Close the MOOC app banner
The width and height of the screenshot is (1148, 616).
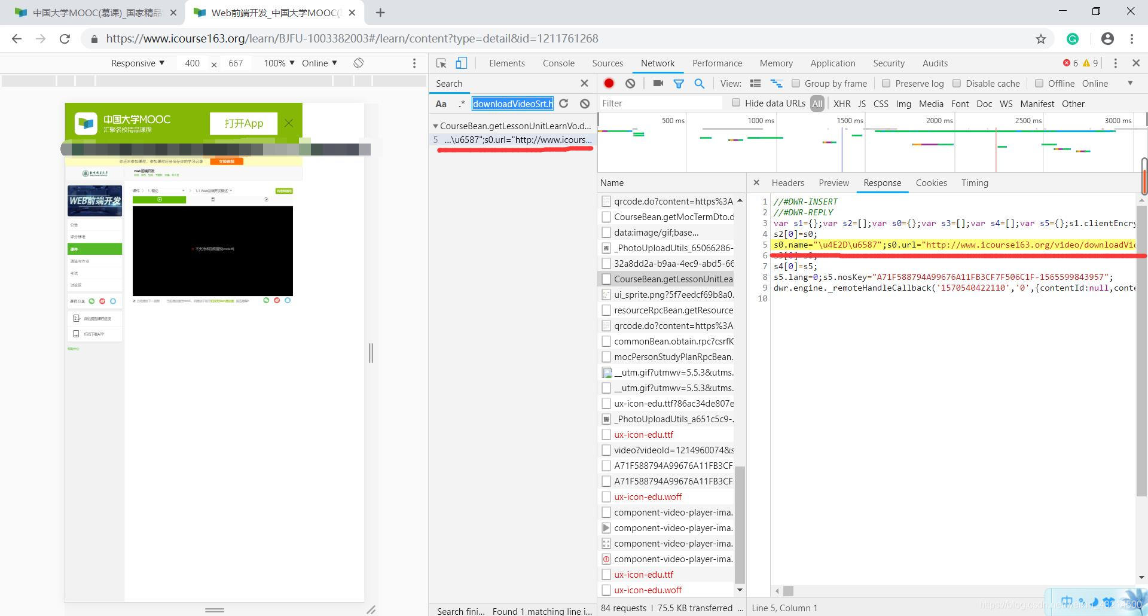coord(289,123)
